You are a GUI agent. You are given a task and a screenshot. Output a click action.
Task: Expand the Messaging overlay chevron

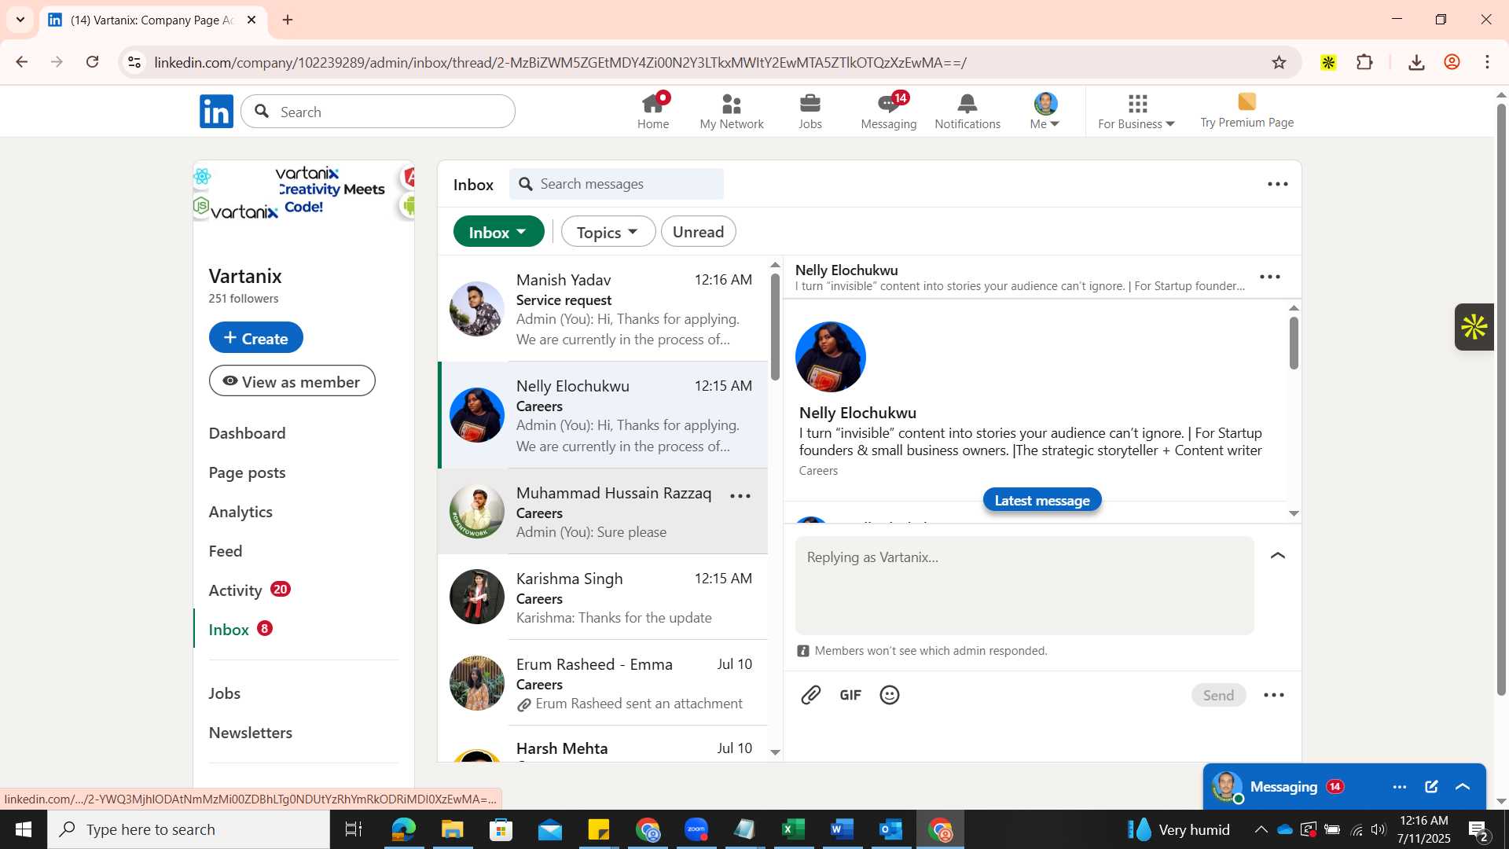1463,787
